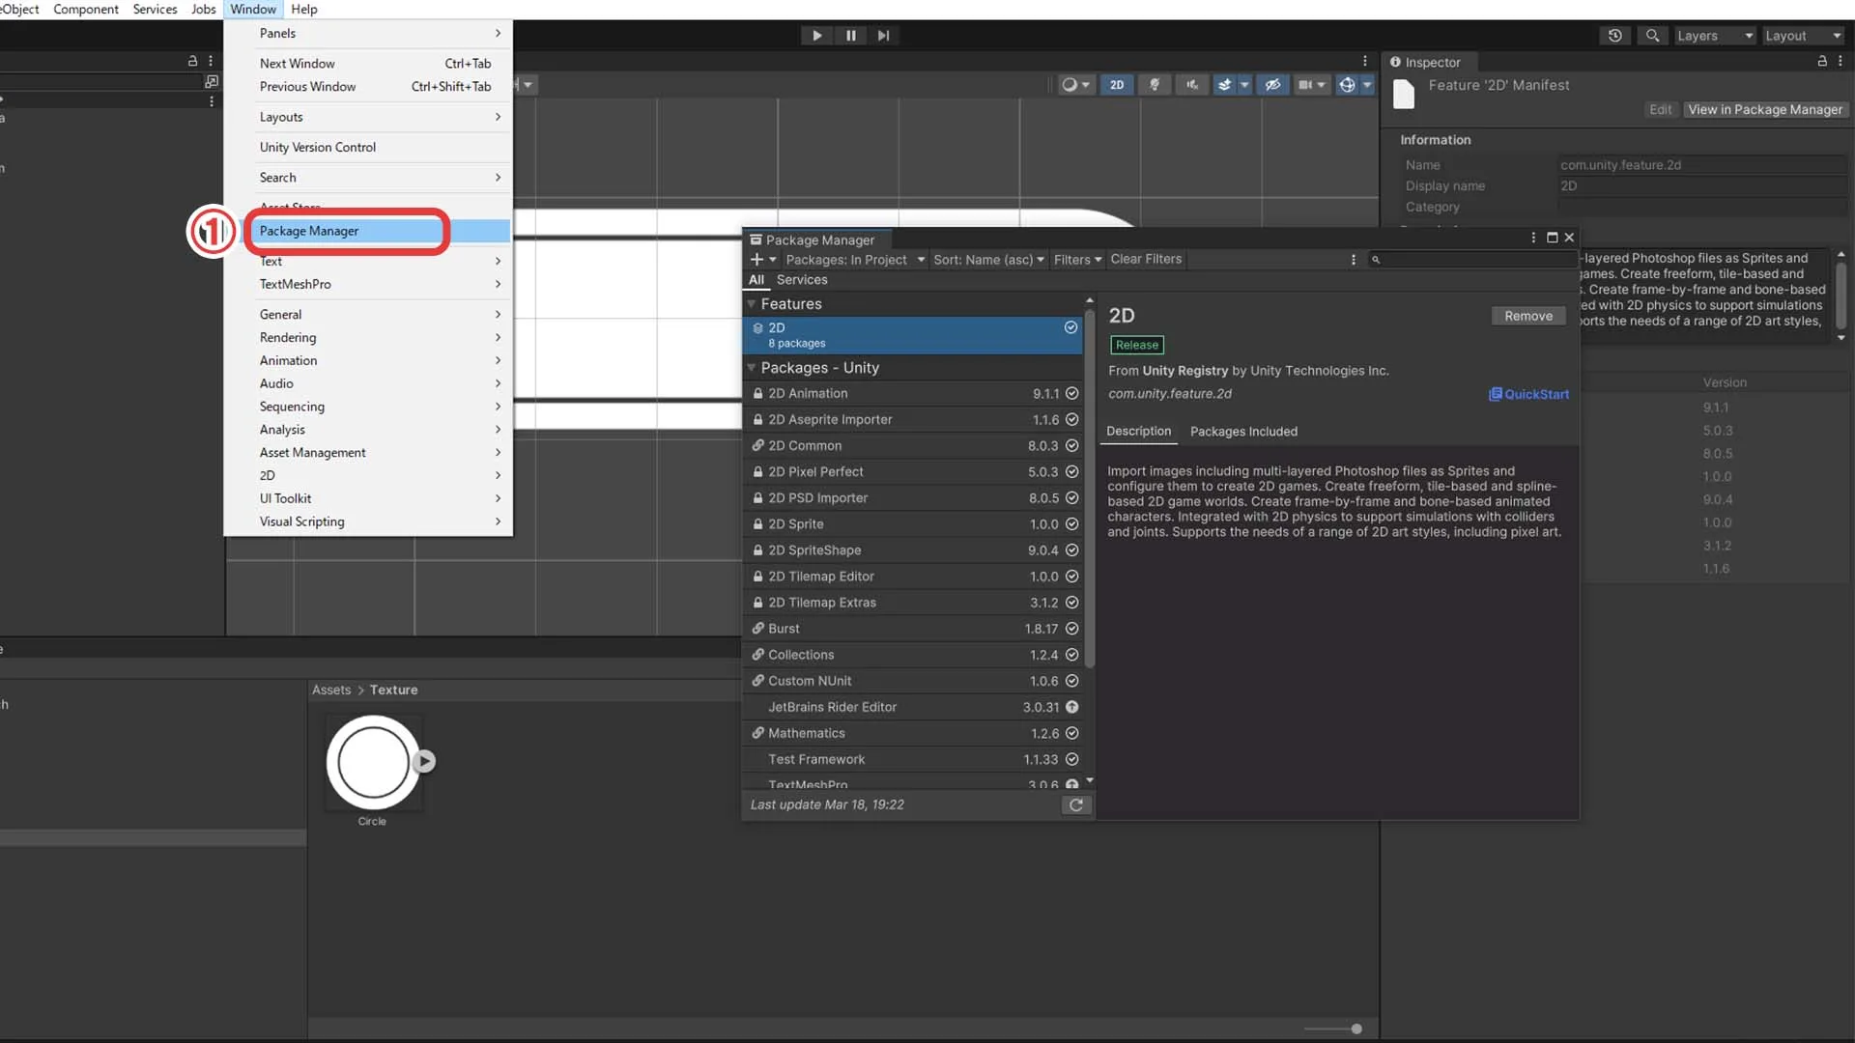Toggle Scene lighting bulb icon
Image resolution: width=1855 pixels, height=1043 pixels.
tap(1154, 85)
